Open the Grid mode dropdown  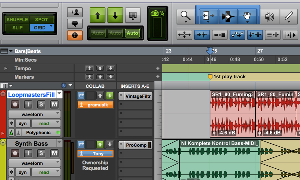tap(51, 27)
